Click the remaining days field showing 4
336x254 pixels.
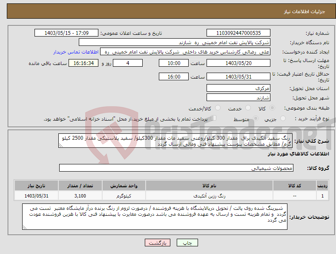(128, 63)
